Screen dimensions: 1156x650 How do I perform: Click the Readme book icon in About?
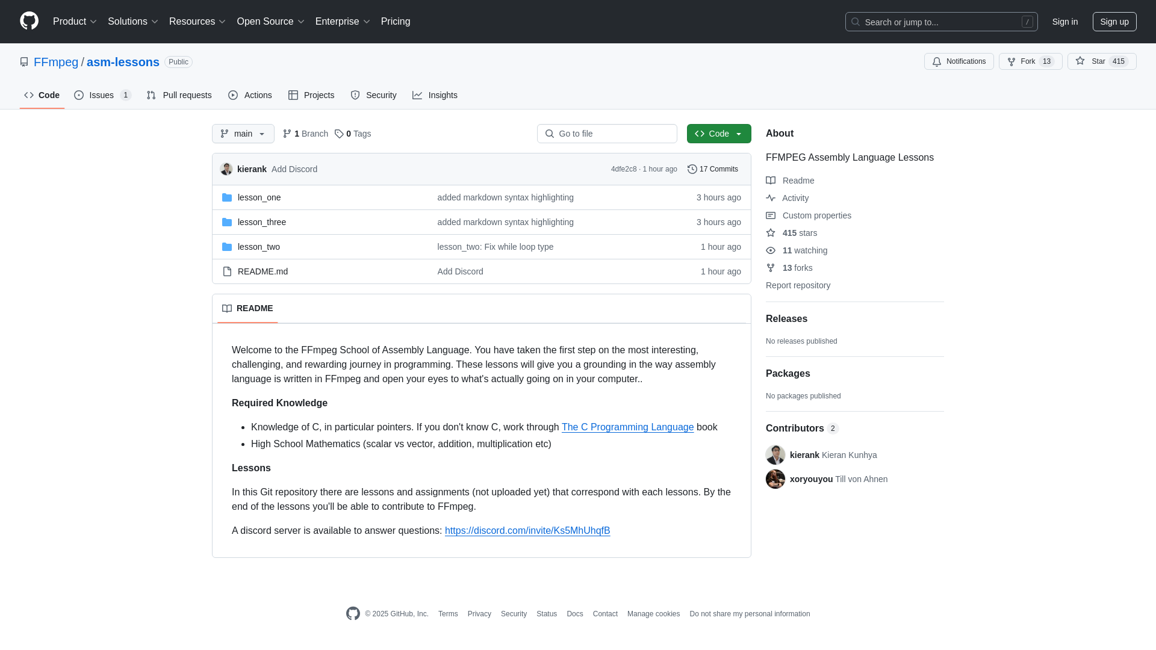point(771,181)
